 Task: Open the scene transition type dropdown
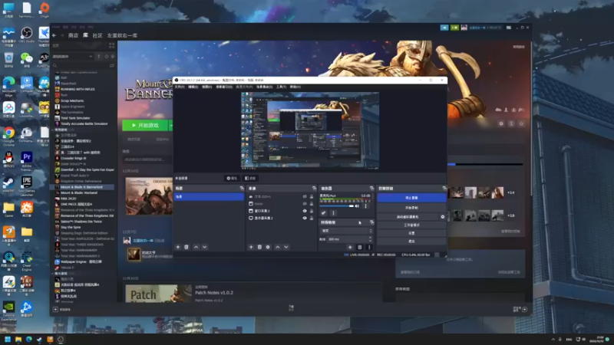click(346, 231)
